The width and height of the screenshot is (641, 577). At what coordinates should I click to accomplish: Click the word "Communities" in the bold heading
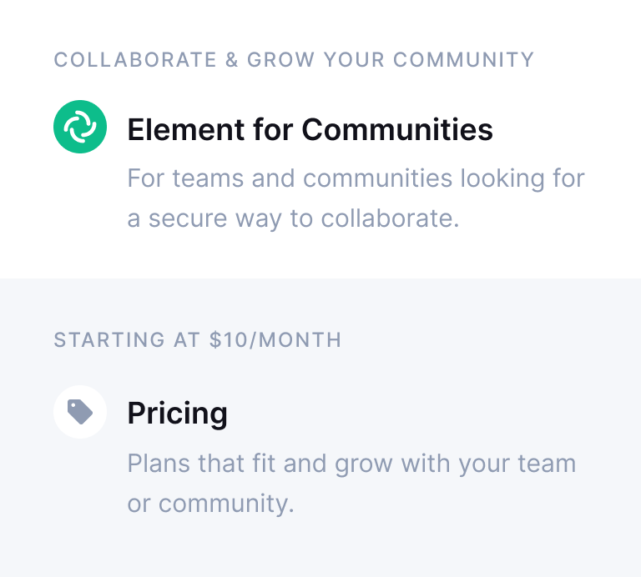(397, 130)
